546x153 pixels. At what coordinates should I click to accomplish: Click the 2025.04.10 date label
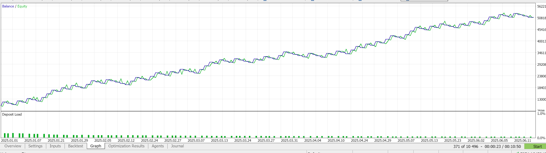pyautogui.click(x=336, y=140)
